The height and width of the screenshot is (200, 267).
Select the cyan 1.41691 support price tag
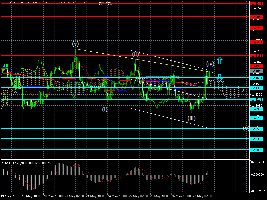coord(256,78)
